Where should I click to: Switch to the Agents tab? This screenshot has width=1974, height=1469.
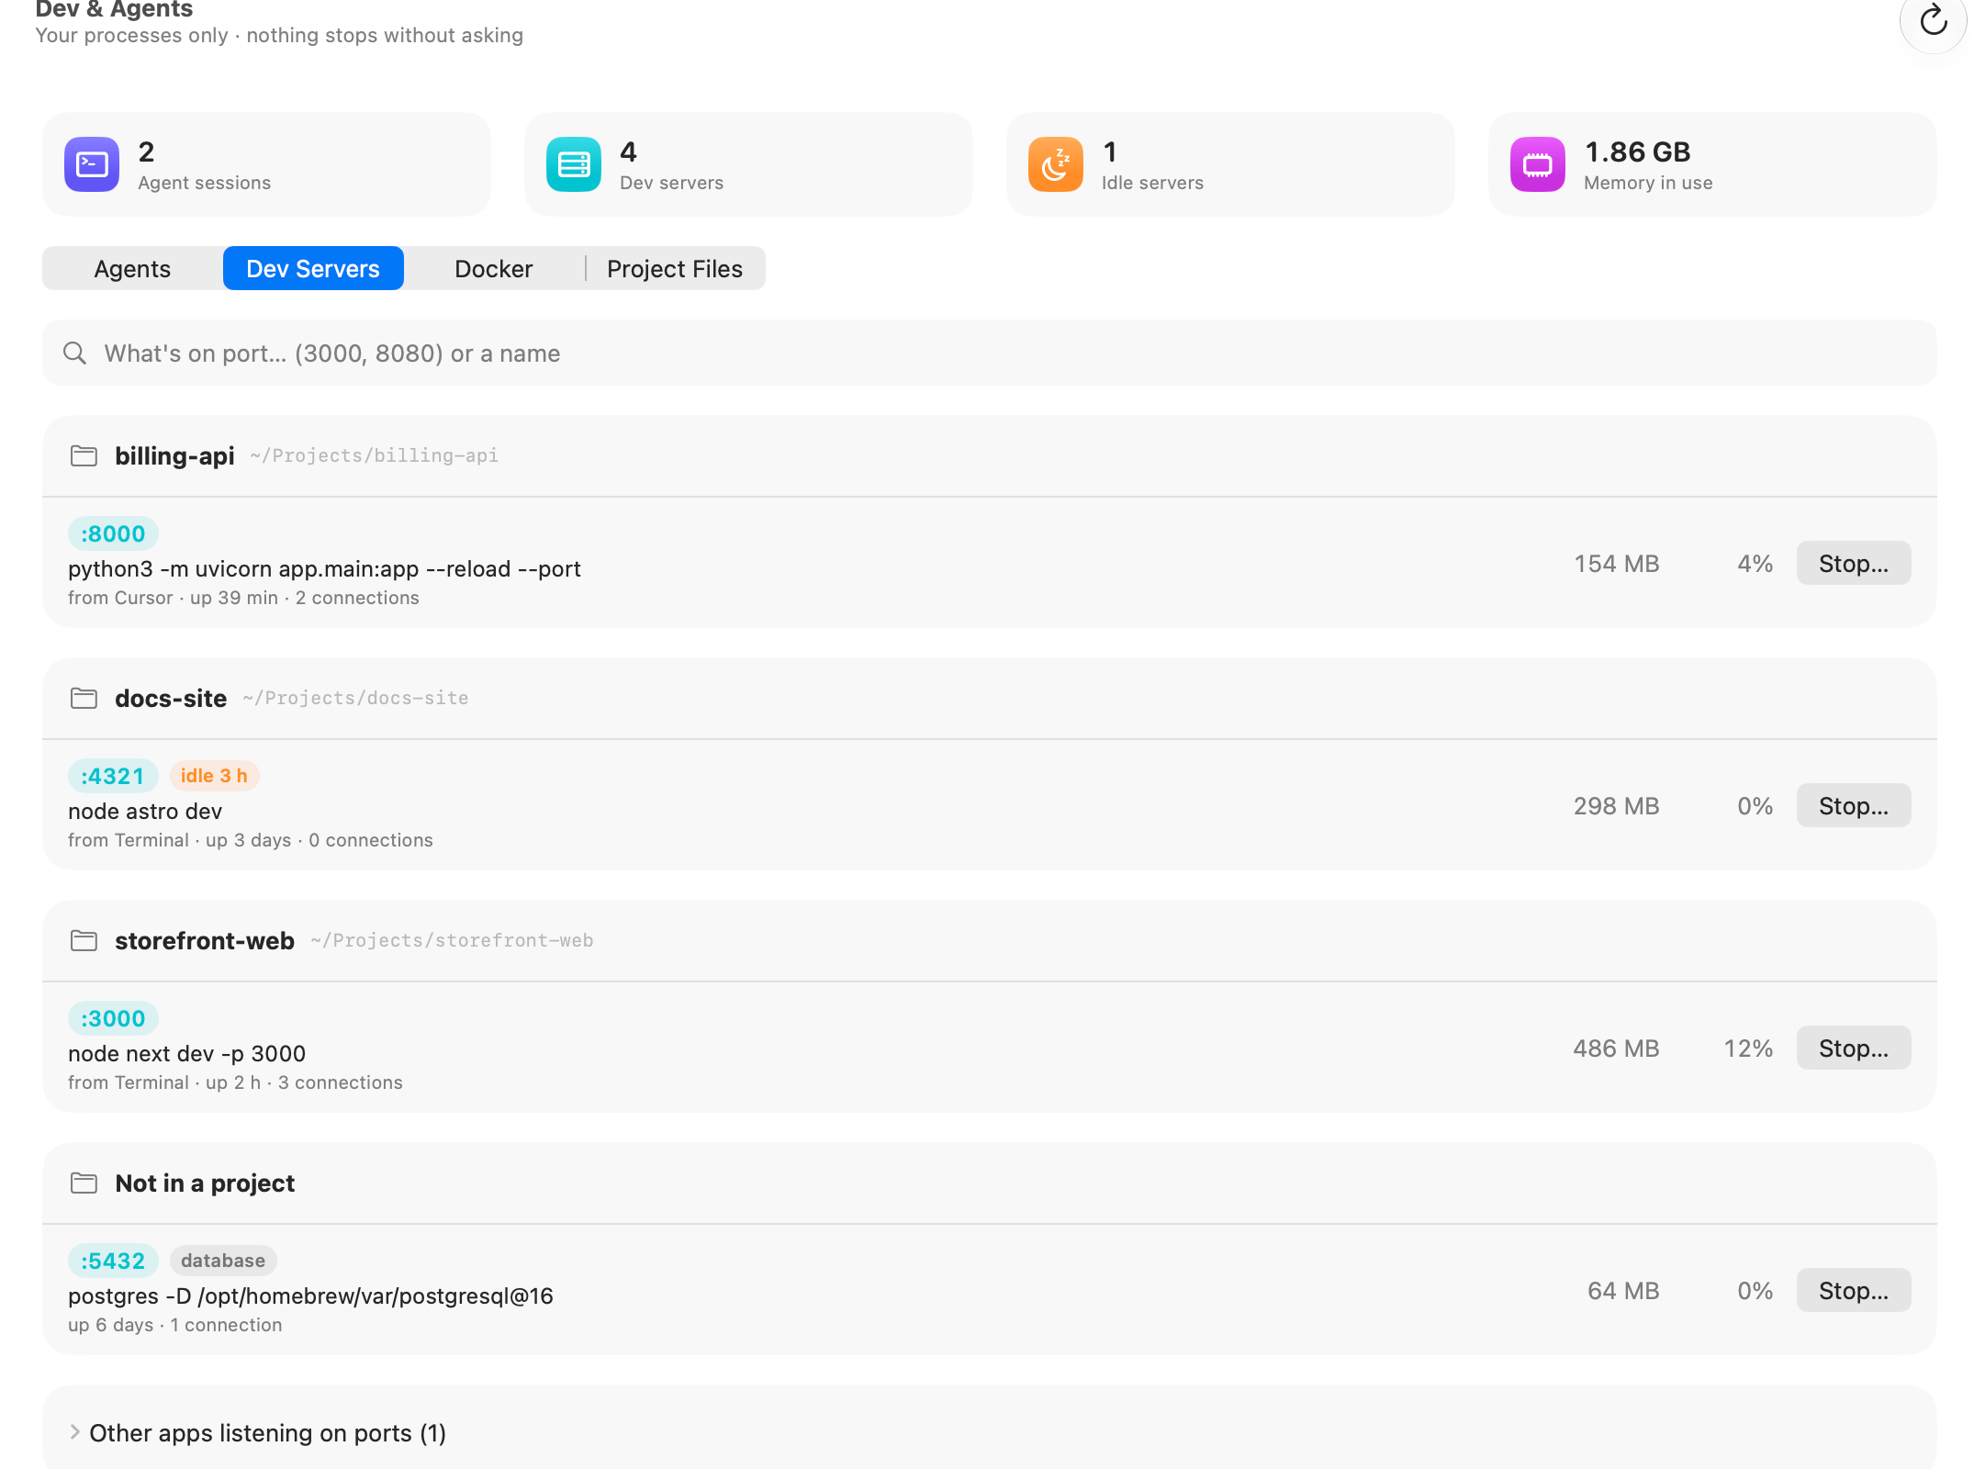132,268
